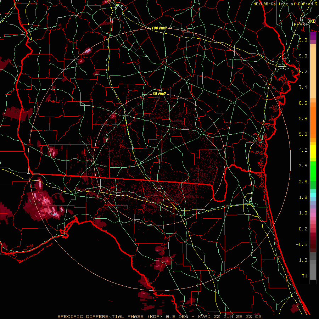Click the 9.0 scale value
Image resolution: width=319 pixels, height=319 pixels.
(x=303, y=56)
